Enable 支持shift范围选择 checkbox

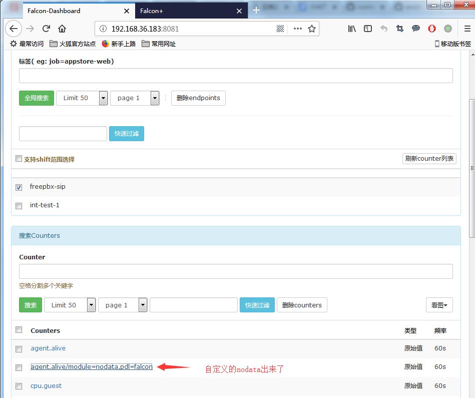(x=19, y=159)
